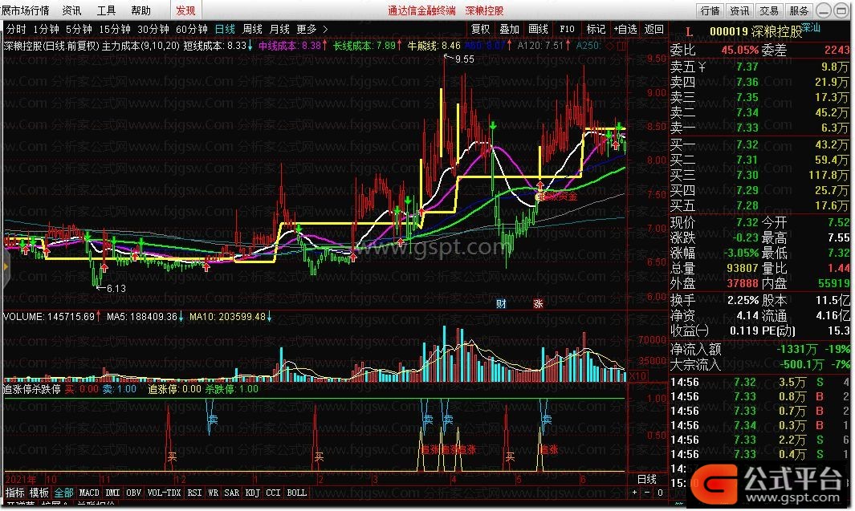855x511 pixels.
Task: Add stock with +自选
Action: [625, 29]
